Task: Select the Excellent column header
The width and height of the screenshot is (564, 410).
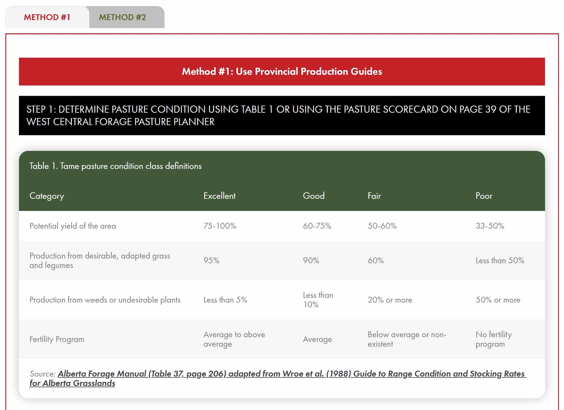Action: pos(219,196)
